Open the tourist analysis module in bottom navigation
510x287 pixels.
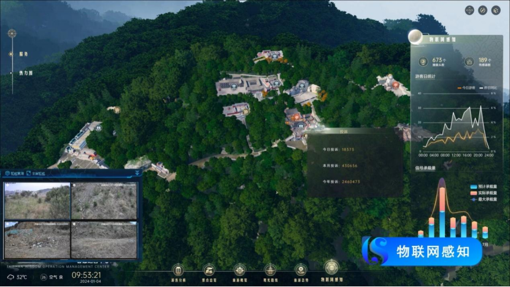tap(178, 272)
